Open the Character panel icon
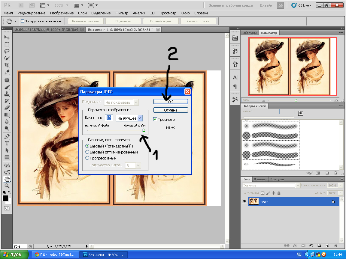 [x=235, y=78]
